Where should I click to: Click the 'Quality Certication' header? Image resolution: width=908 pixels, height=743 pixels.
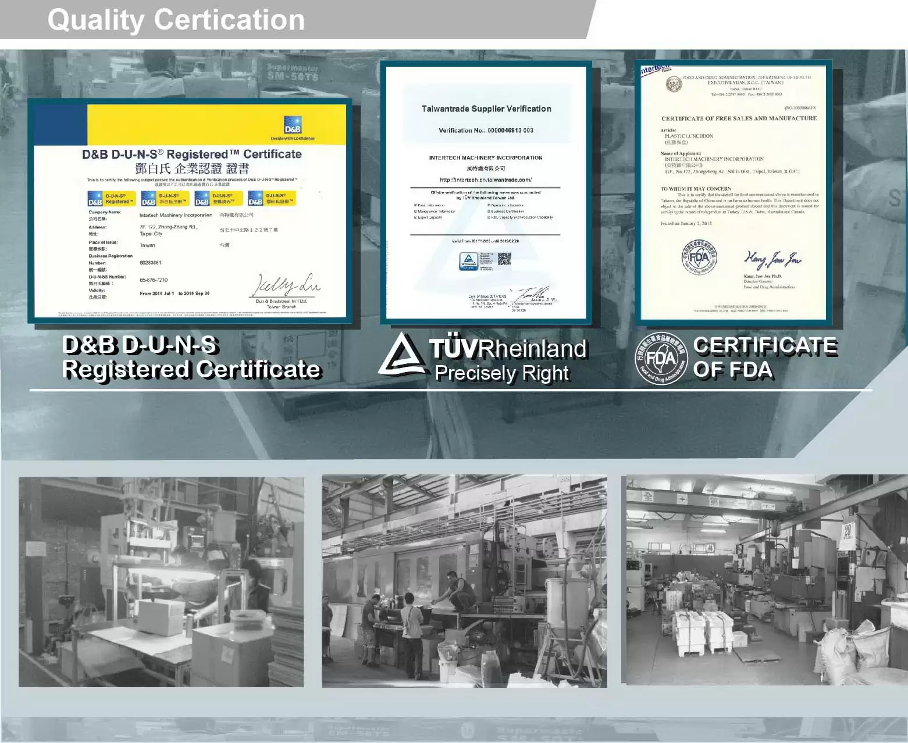click(x=176, y=20)
